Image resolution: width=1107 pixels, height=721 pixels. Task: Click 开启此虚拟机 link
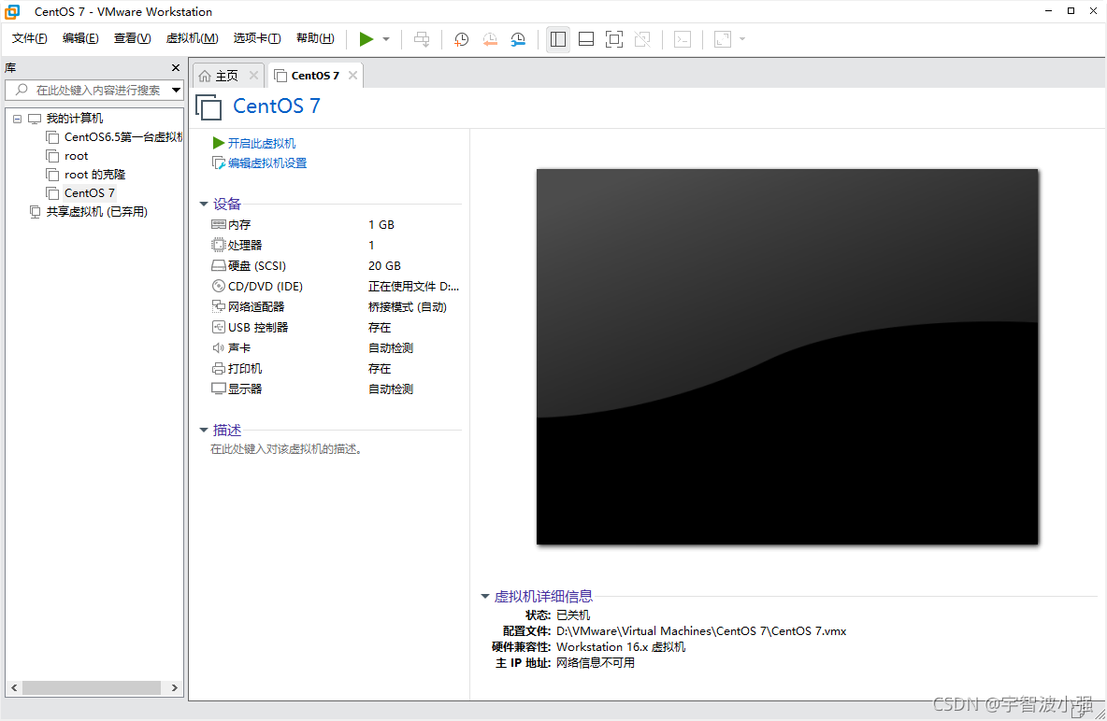[261, 143]
